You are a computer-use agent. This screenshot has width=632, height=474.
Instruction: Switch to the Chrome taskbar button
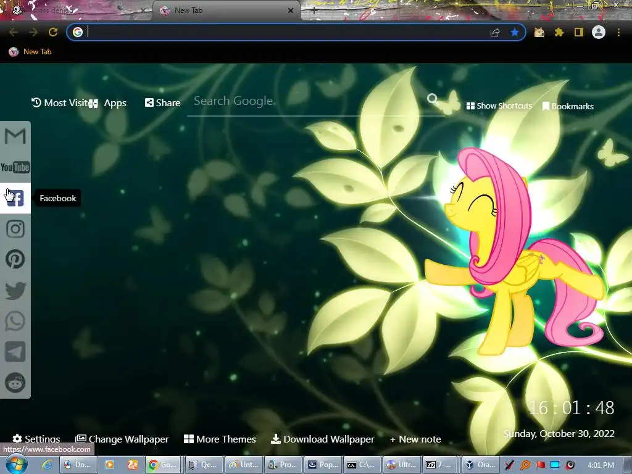[162, 465]
